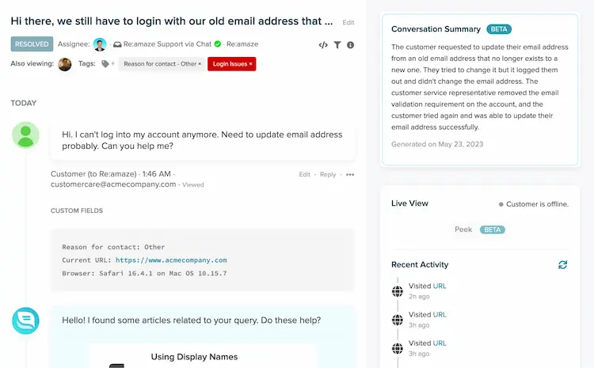Add a tag with the tag icon
The width and height of the screenshot is (594, 368).
click(105, 63)
